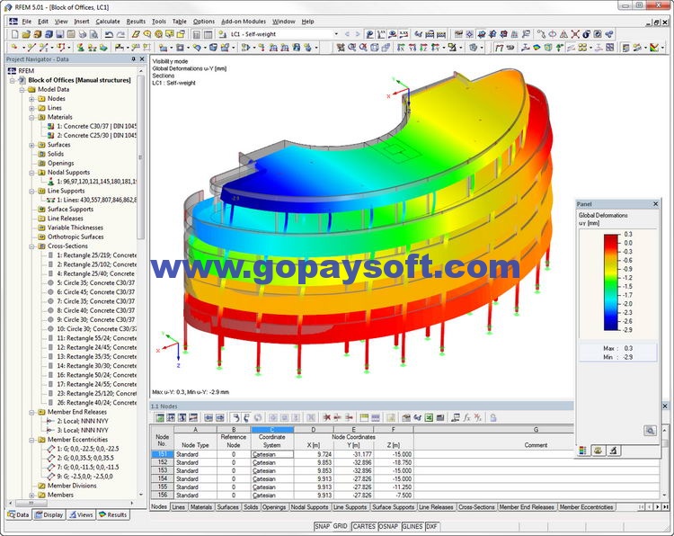Click the red X delete results icon
This screenshot has width=674, height=536.
coord(575,34)
